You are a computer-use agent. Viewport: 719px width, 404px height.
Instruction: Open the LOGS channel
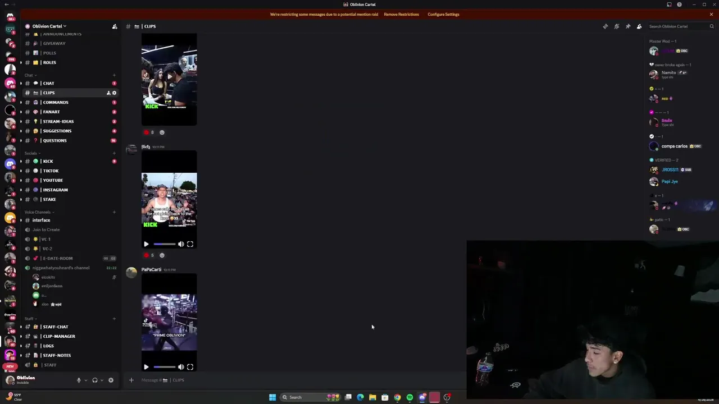[x=70, y=346]
